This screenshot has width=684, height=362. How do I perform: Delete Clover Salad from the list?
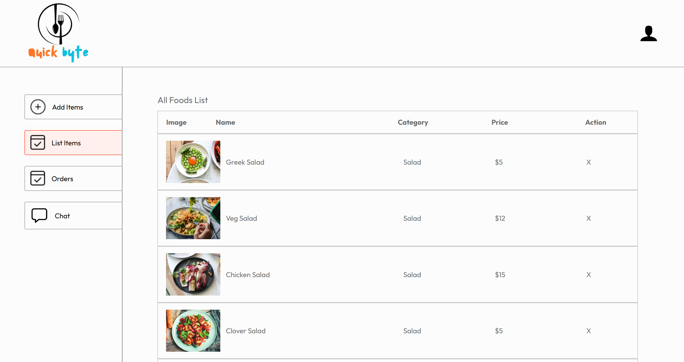[x=588, y=331]
